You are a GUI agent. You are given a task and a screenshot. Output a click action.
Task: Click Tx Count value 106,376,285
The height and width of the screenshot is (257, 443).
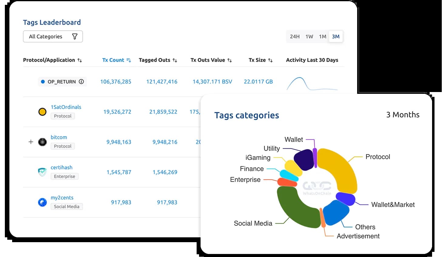pos(116,81)
